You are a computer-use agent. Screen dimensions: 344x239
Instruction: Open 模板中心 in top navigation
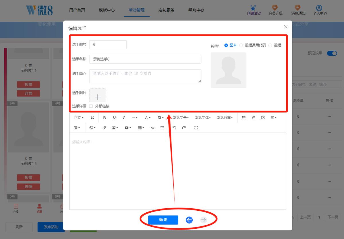pyautogui.click(x=107, y=10)
